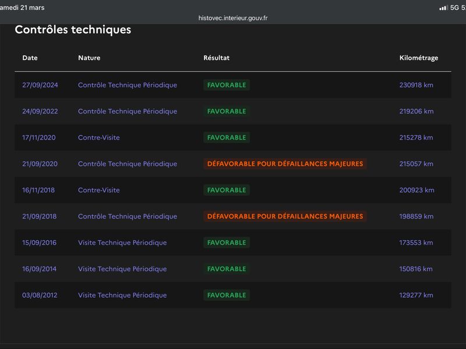The height and width of the screenshot is (349, 466).
Task: Select the 198859 km mileage entry
Action: point(416,216)
